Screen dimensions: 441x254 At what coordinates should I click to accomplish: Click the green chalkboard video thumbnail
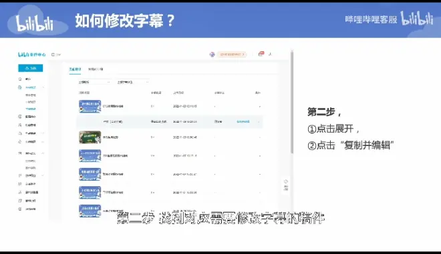point(90,137)
